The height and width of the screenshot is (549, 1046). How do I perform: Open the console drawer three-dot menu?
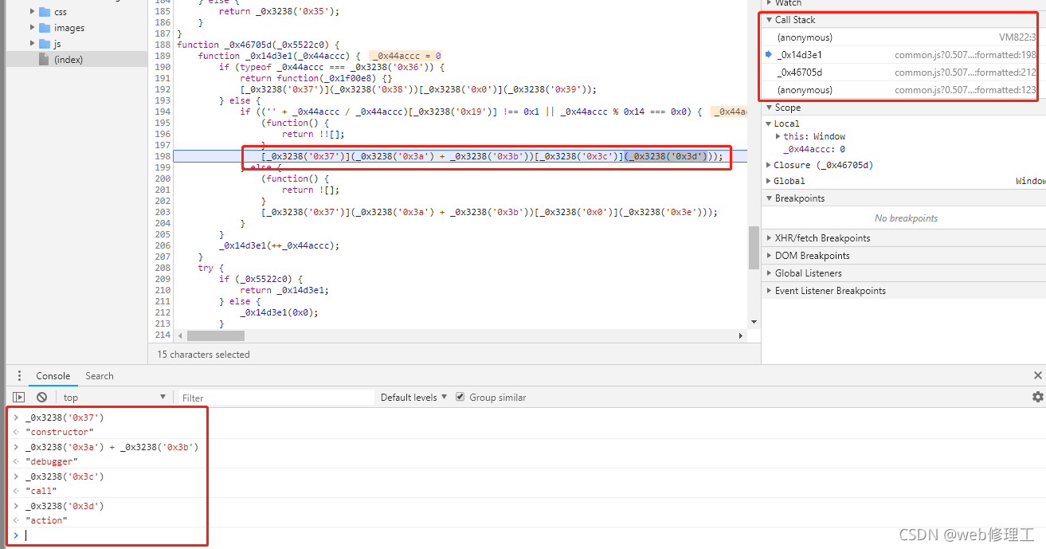pos(19,376)
